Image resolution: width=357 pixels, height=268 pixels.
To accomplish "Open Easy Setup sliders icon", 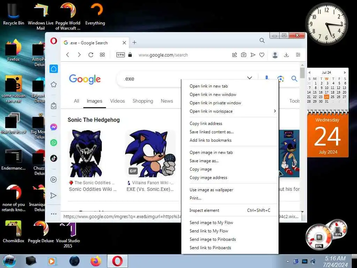I will click(298, 55).
